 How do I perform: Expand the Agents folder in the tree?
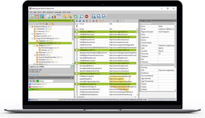click(32, 34)
